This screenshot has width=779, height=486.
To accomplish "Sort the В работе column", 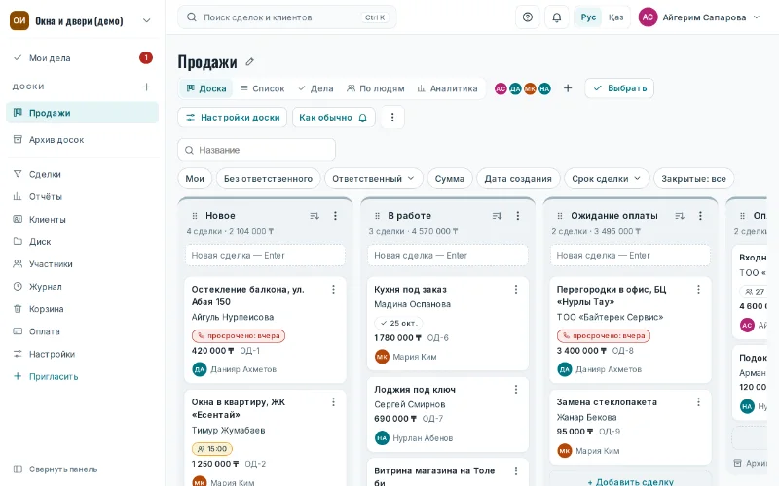I will (497, 216).
